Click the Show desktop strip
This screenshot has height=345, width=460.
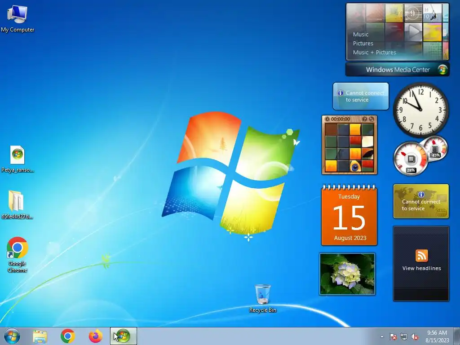tap(456, 336)
